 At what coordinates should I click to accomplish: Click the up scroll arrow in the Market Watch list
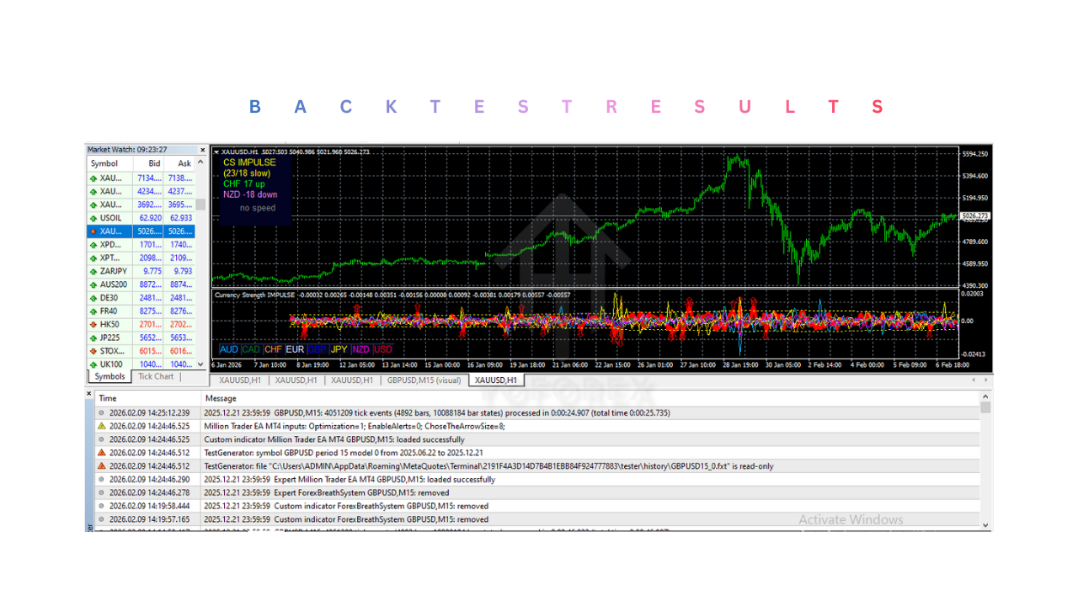tap(201, 163)
